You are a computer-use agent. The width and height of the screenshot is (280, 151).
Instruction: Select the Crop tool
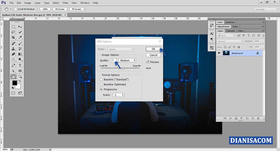tap(13, 38)
